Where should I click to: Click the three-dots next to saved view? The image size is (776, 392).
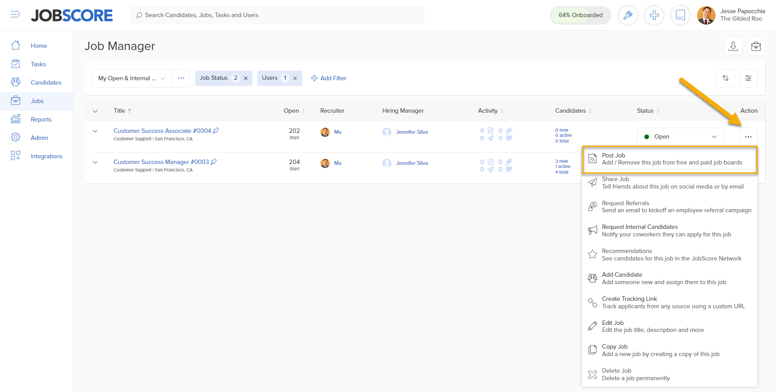181,78
